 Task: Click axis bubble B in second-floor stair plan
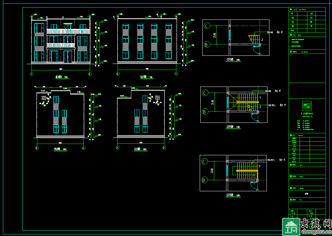point(205,112)
